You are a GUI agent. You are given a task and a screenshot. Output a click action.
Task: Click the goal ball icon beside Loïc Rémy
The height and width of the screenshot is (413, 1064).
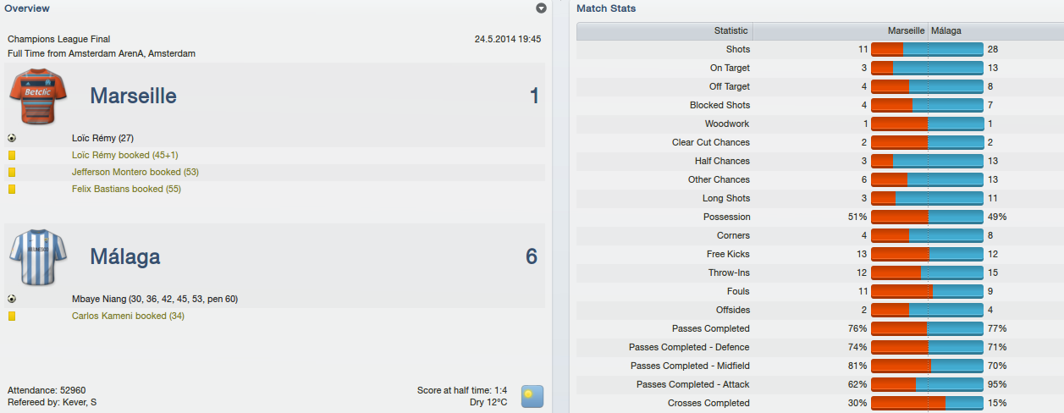pos(12,138)
